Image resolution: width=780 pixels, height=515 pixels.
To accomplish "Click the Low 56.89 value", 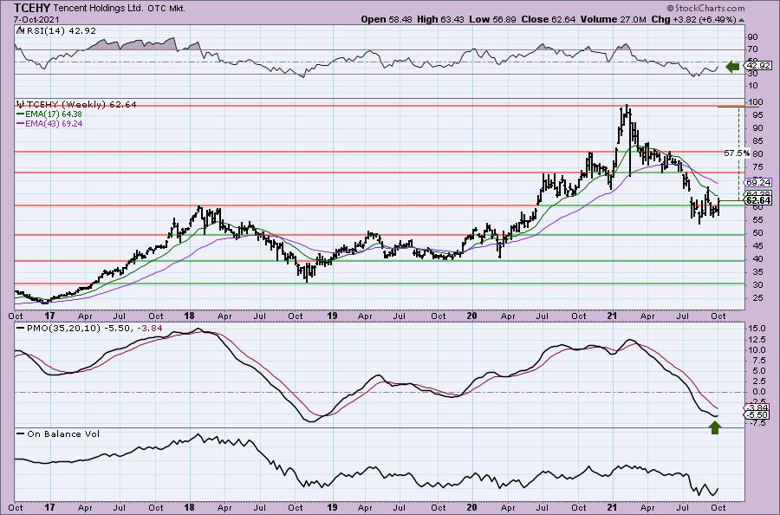I will (x=494, y=19).
